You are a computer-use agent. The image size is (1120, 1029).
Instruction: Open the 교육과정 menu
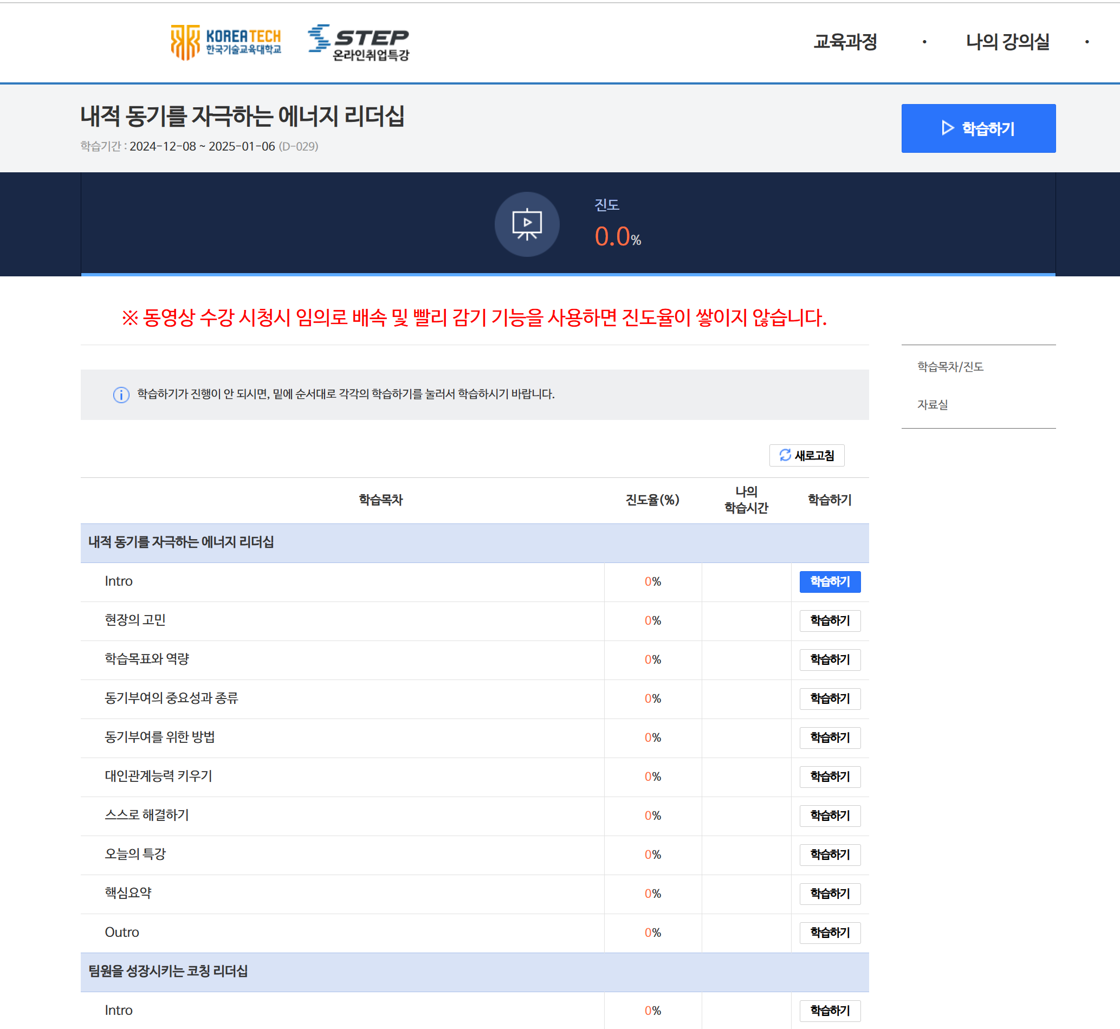(x=845, y=42)
